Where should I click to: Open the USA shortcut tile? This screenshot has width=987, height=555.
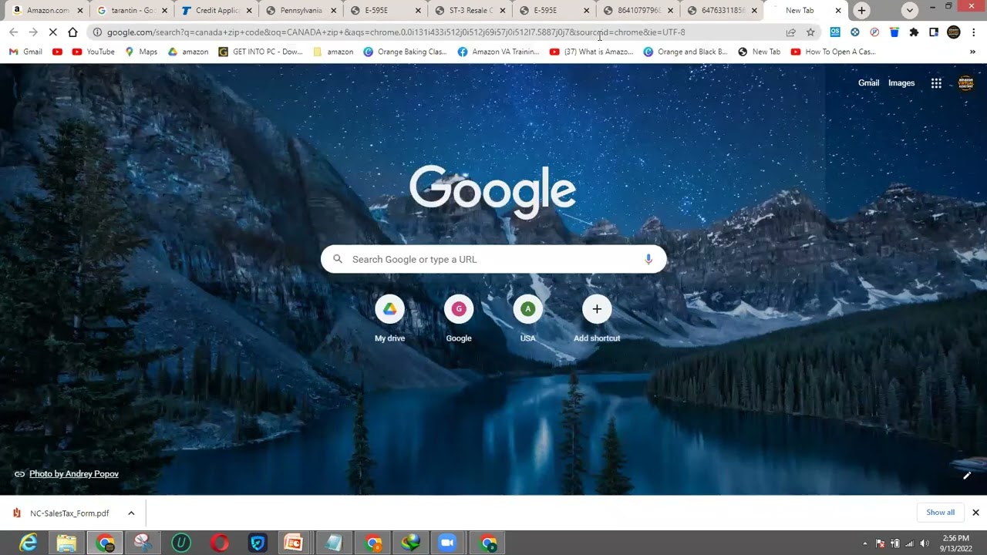527,319
